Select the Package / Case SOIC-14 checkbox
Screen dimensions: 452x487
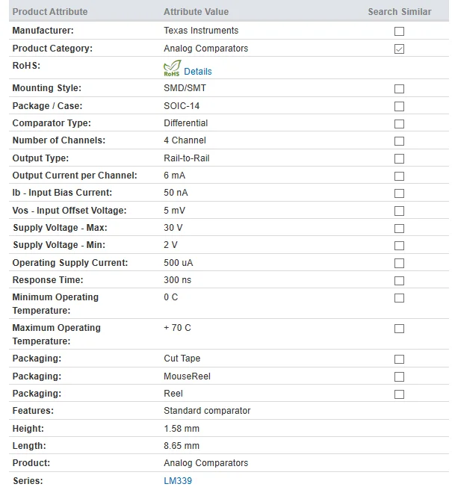coord(399,107)
